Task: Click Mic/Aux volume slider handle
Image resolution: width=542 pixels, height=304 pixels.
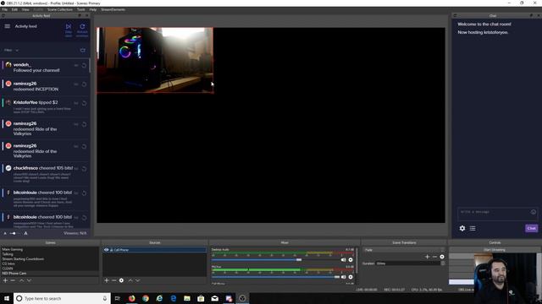Action: click(x=337, y=277)
